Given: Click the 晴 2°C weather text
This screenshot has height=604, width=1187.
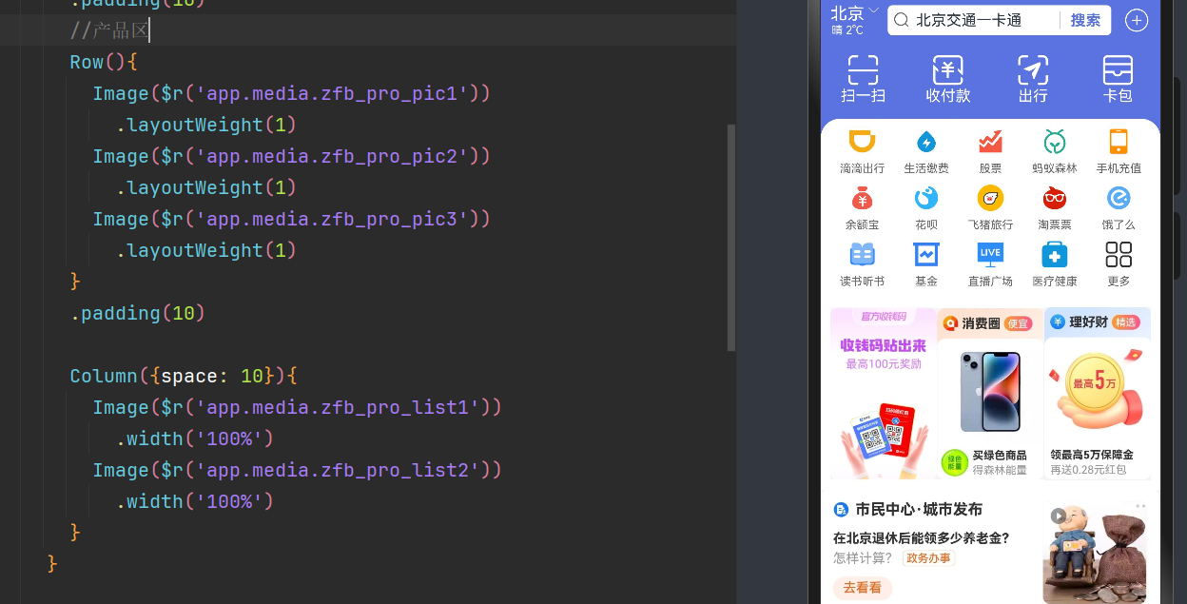Looking at the screenshot, I should click(847, 30).
